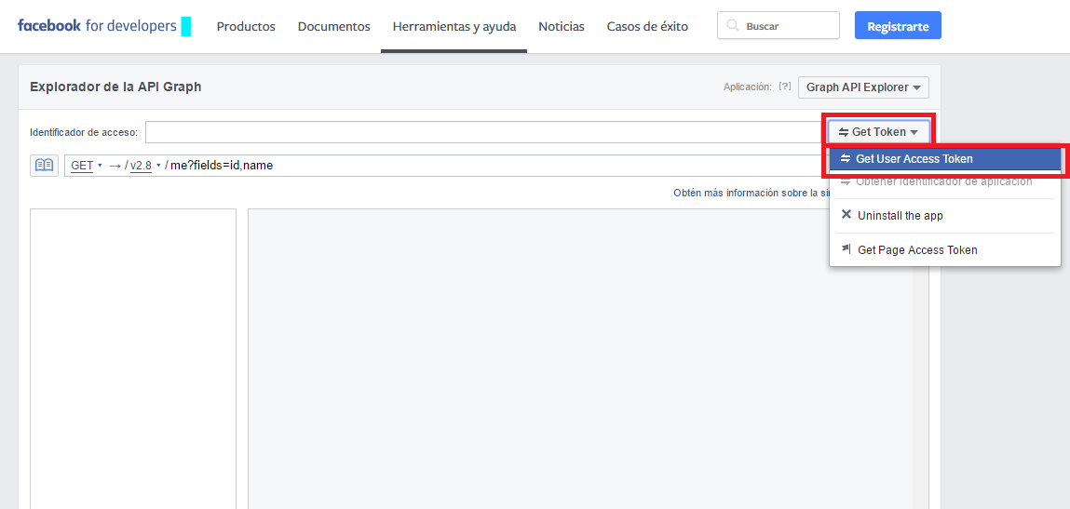The height and width of the screenshot is (509, 1070).
Task: Open the Graph API Explorer application dropdown
Action: (863, 87)
